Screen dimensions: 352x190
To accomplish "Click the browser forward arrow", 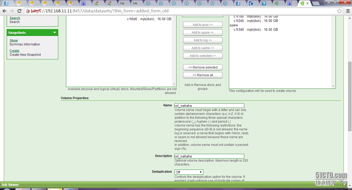I will pos(12,11).
